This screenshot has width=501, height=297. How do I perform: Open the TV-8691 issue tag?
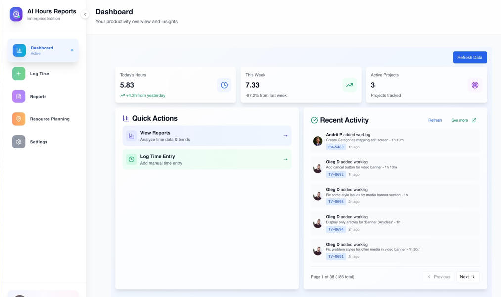[336, 257]
